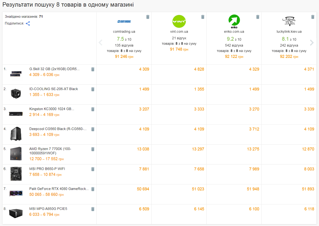Click enko price 51 948 for RTX 4080
The height and width of the screenshot is (226, 319).
pos(253,189)
